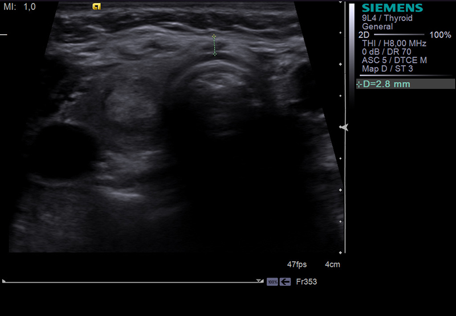Click the cine bar start marker

click(x=4, y=281)
